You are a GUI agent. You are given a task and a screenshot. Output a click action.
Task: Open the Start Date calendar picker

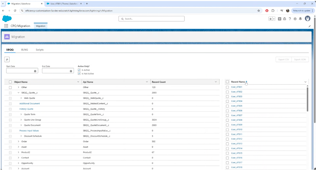click(x=35, y=71)
